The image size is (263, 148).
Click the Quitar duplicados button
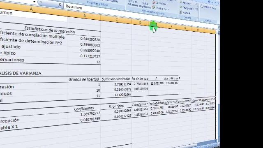tap(145, 5)
